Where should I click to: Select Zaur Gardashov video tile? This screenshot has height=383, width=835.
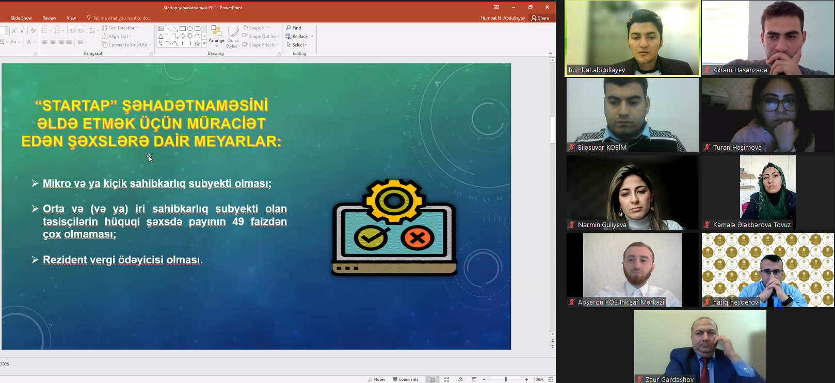(x=700, y=346)
